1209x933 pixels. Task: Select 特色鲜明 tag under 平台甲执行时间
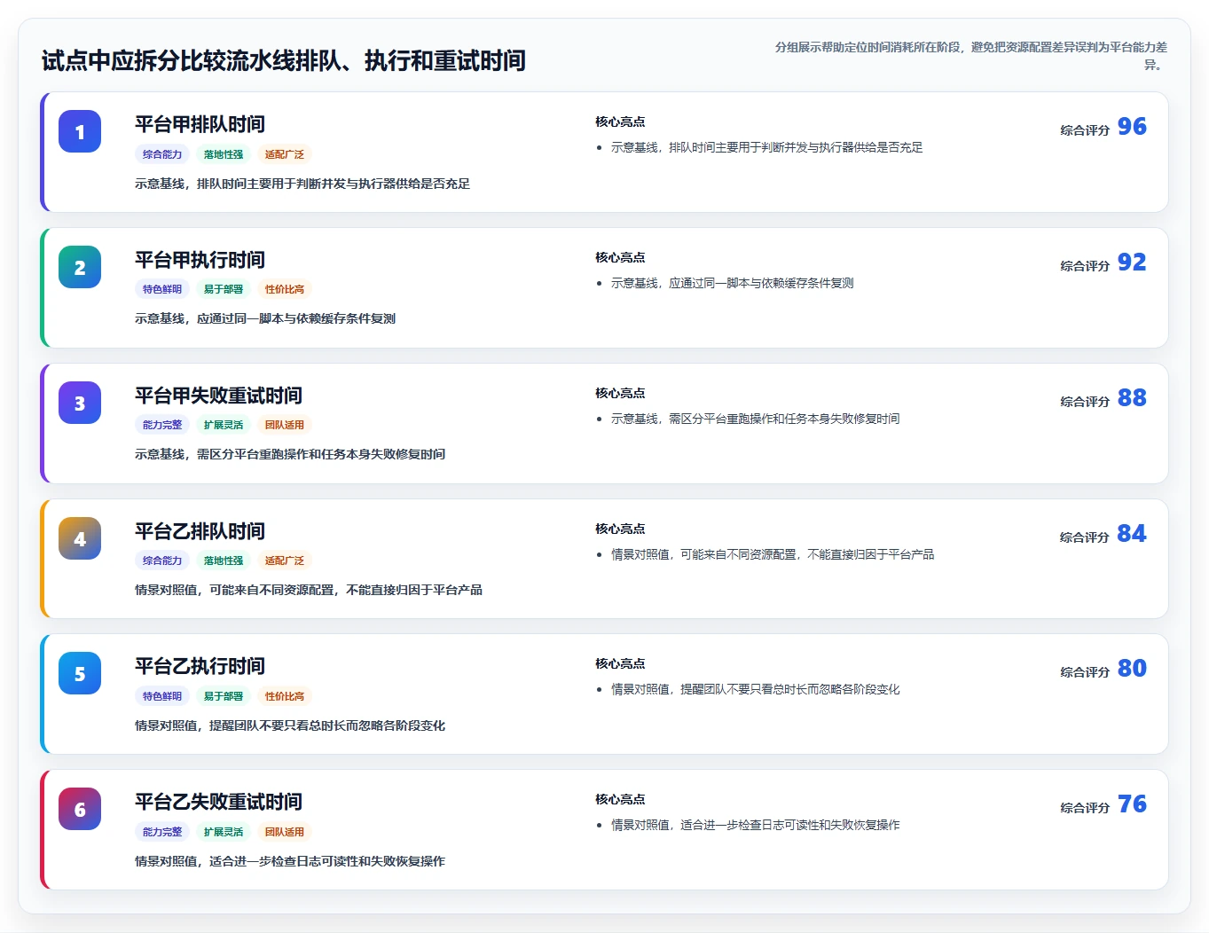pos(162,289)
